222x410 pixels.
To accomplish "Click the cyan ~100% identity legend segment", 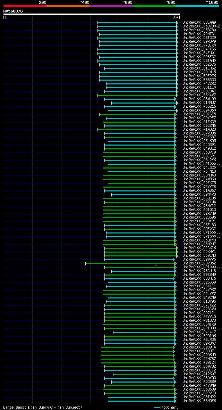I will 197,6.
